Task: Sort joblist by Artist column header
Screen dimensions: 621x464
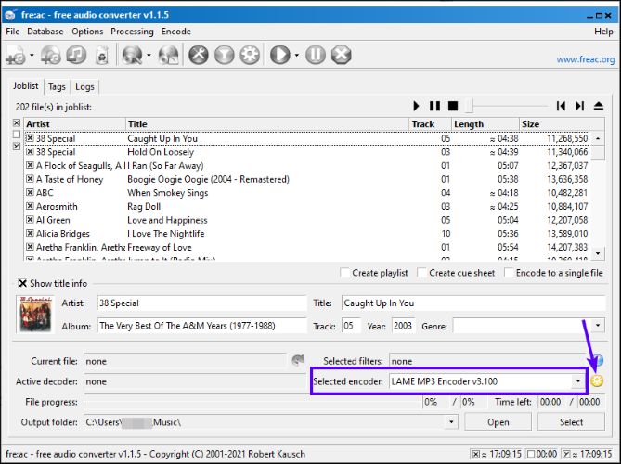Action: click(x=75, y=124)
